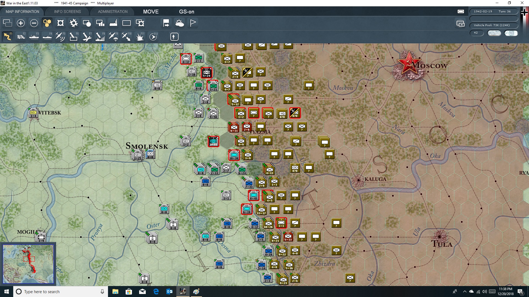
Task: Open File Explorer from the taskbar
Action: pos(115,291)
